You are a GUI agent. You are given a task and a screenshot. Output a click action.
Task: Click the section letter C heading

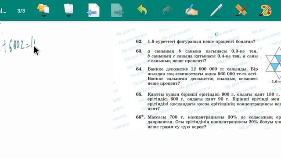point(216,34)
